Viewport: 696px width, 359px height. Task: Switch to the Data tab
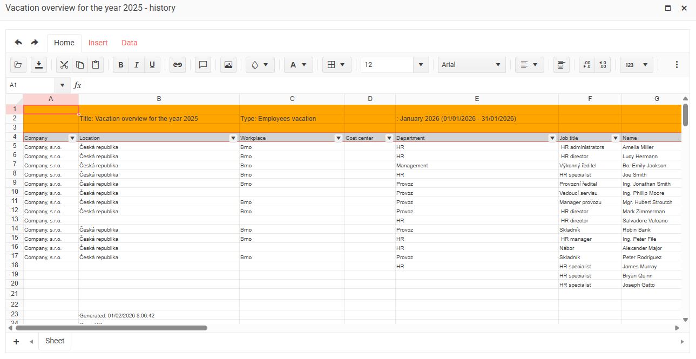tap(130, 43)
